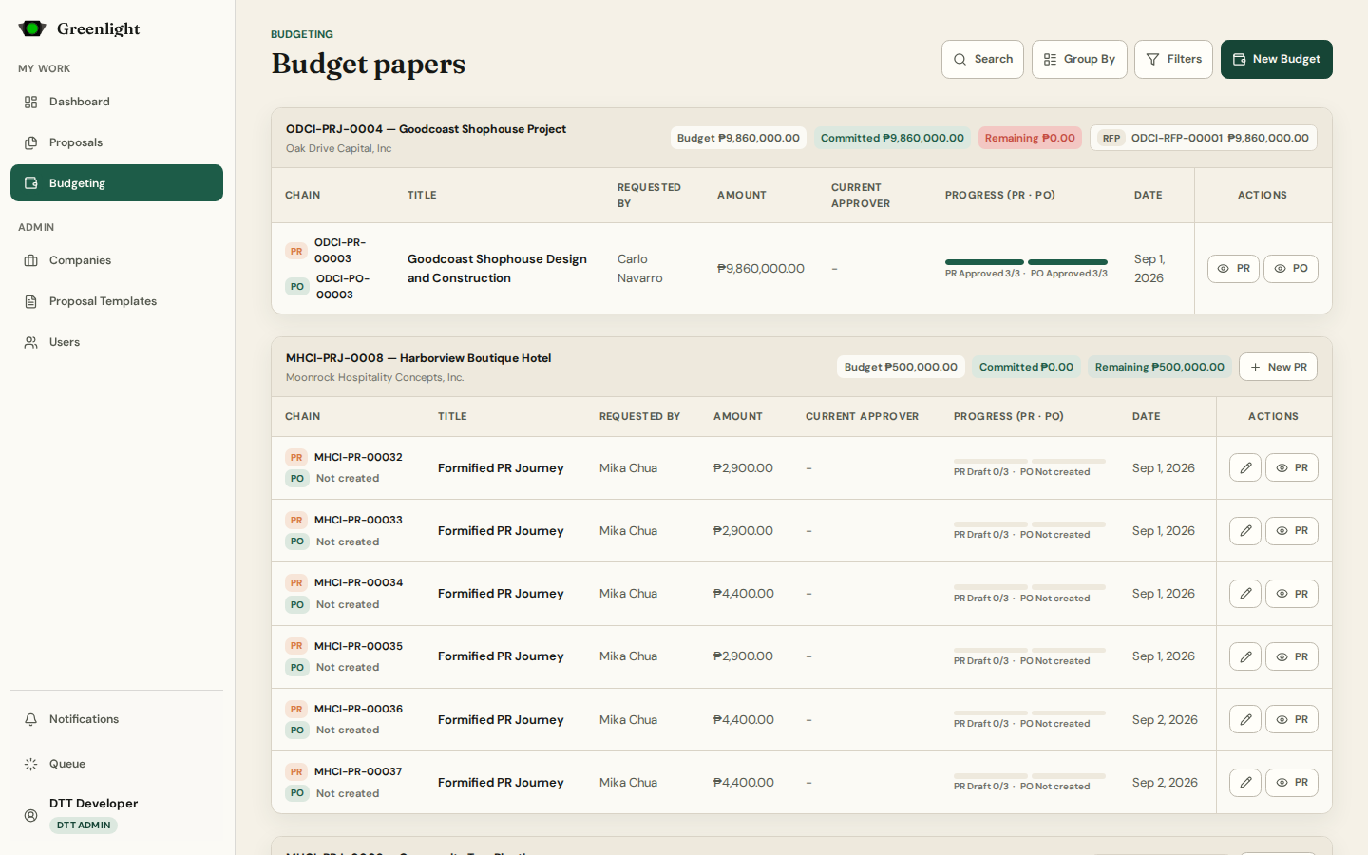1368x855 pixels.
Task: Edit MHCI-PR-00032 with pencil icon
Action: coord(1245,467)
